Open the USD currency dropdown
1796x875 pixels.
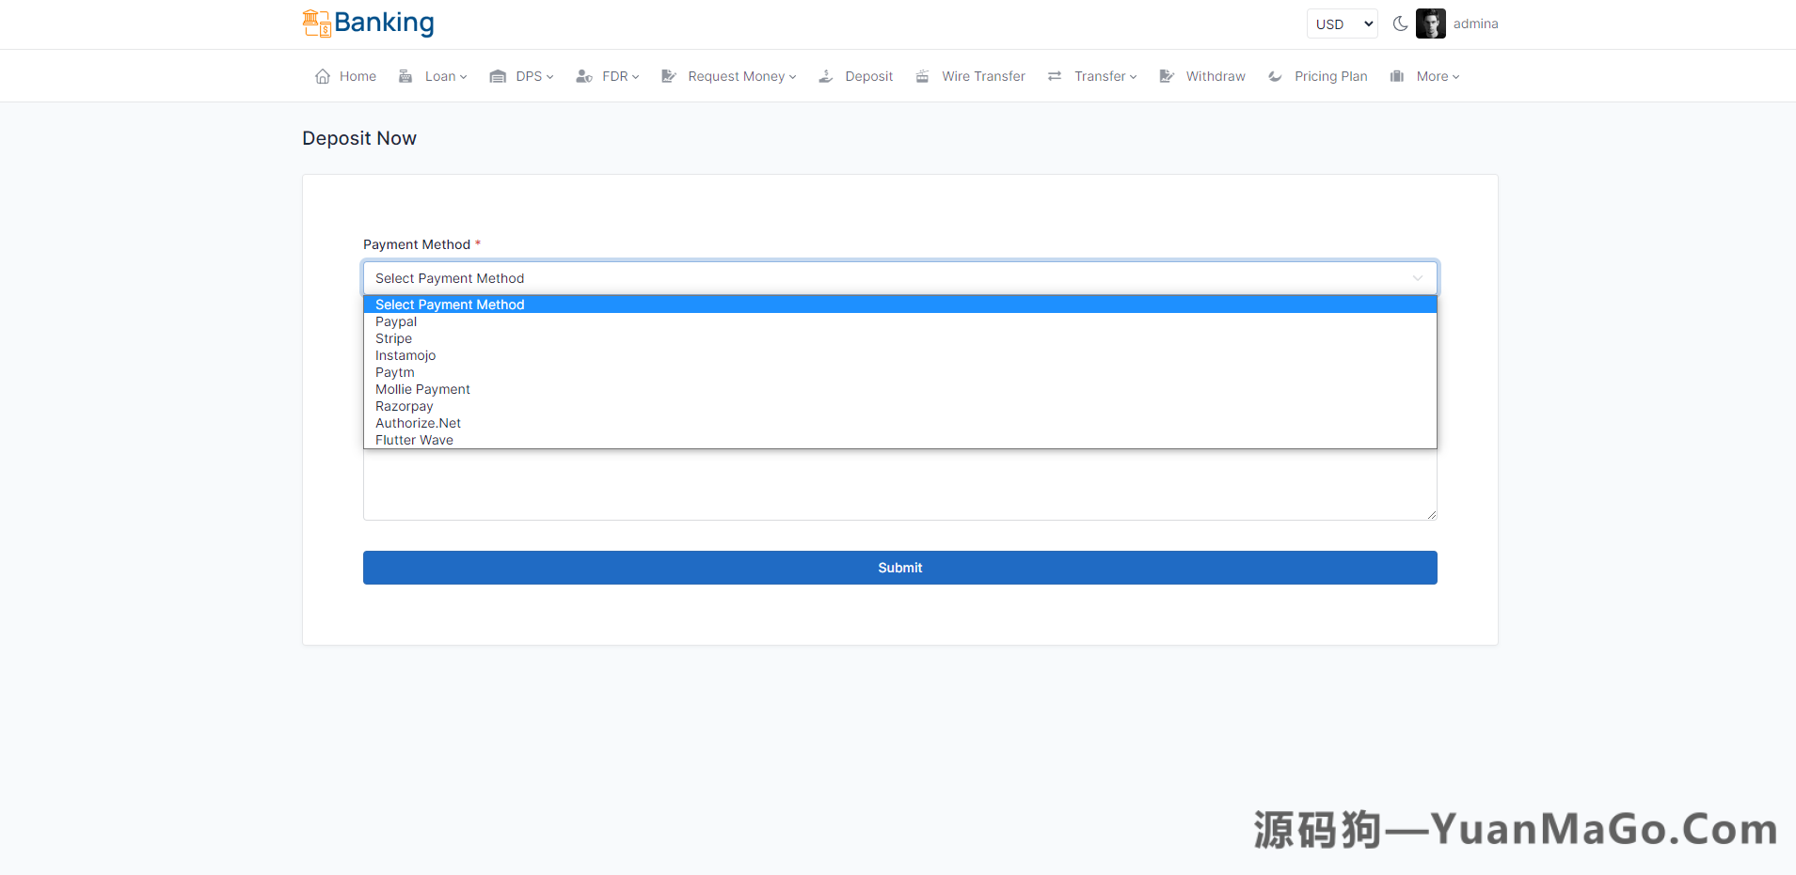(1342, 23)
